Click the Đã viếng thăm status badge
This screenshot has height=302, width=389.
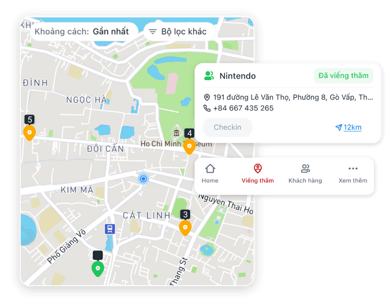point(343,76)
